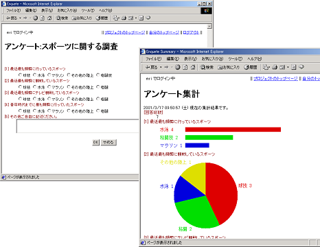The width and height of the screenshot is (320, 247).
Task: Open mail dropdown arrow in Enquete window toolbar
Action: [136, 18]
